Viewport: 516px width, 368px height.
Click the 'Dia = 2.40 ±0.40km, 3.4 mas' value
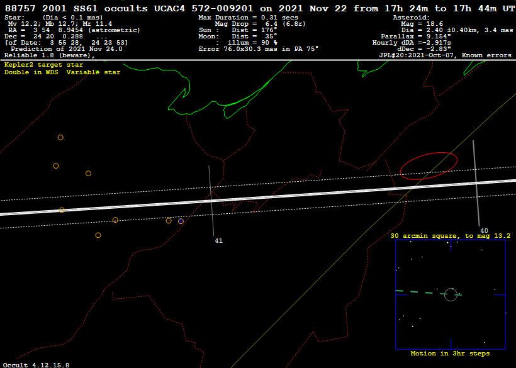tap(457, 30)
